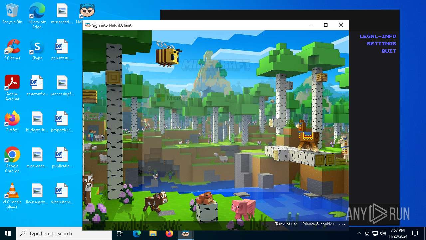Open Firefox from the taskbar
The image size is (426, 240).
point(169,233)
